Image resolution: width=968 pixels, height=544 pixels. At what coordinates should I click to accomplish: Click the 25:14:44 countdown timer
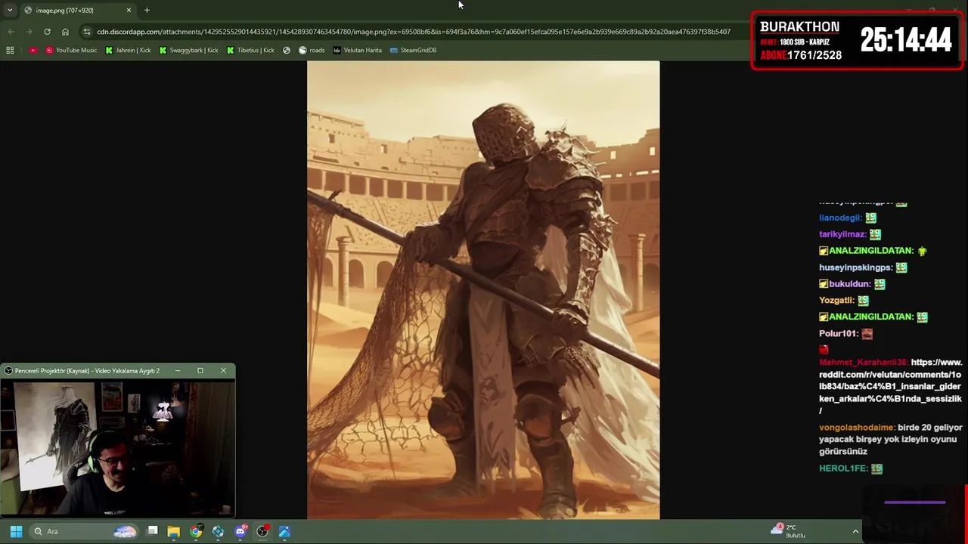[x=906, y=41]
